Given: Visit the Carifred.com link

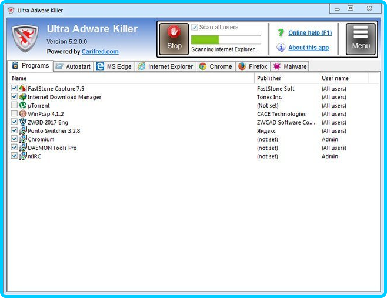Looking at the screenshot, I should click(100, 52).
